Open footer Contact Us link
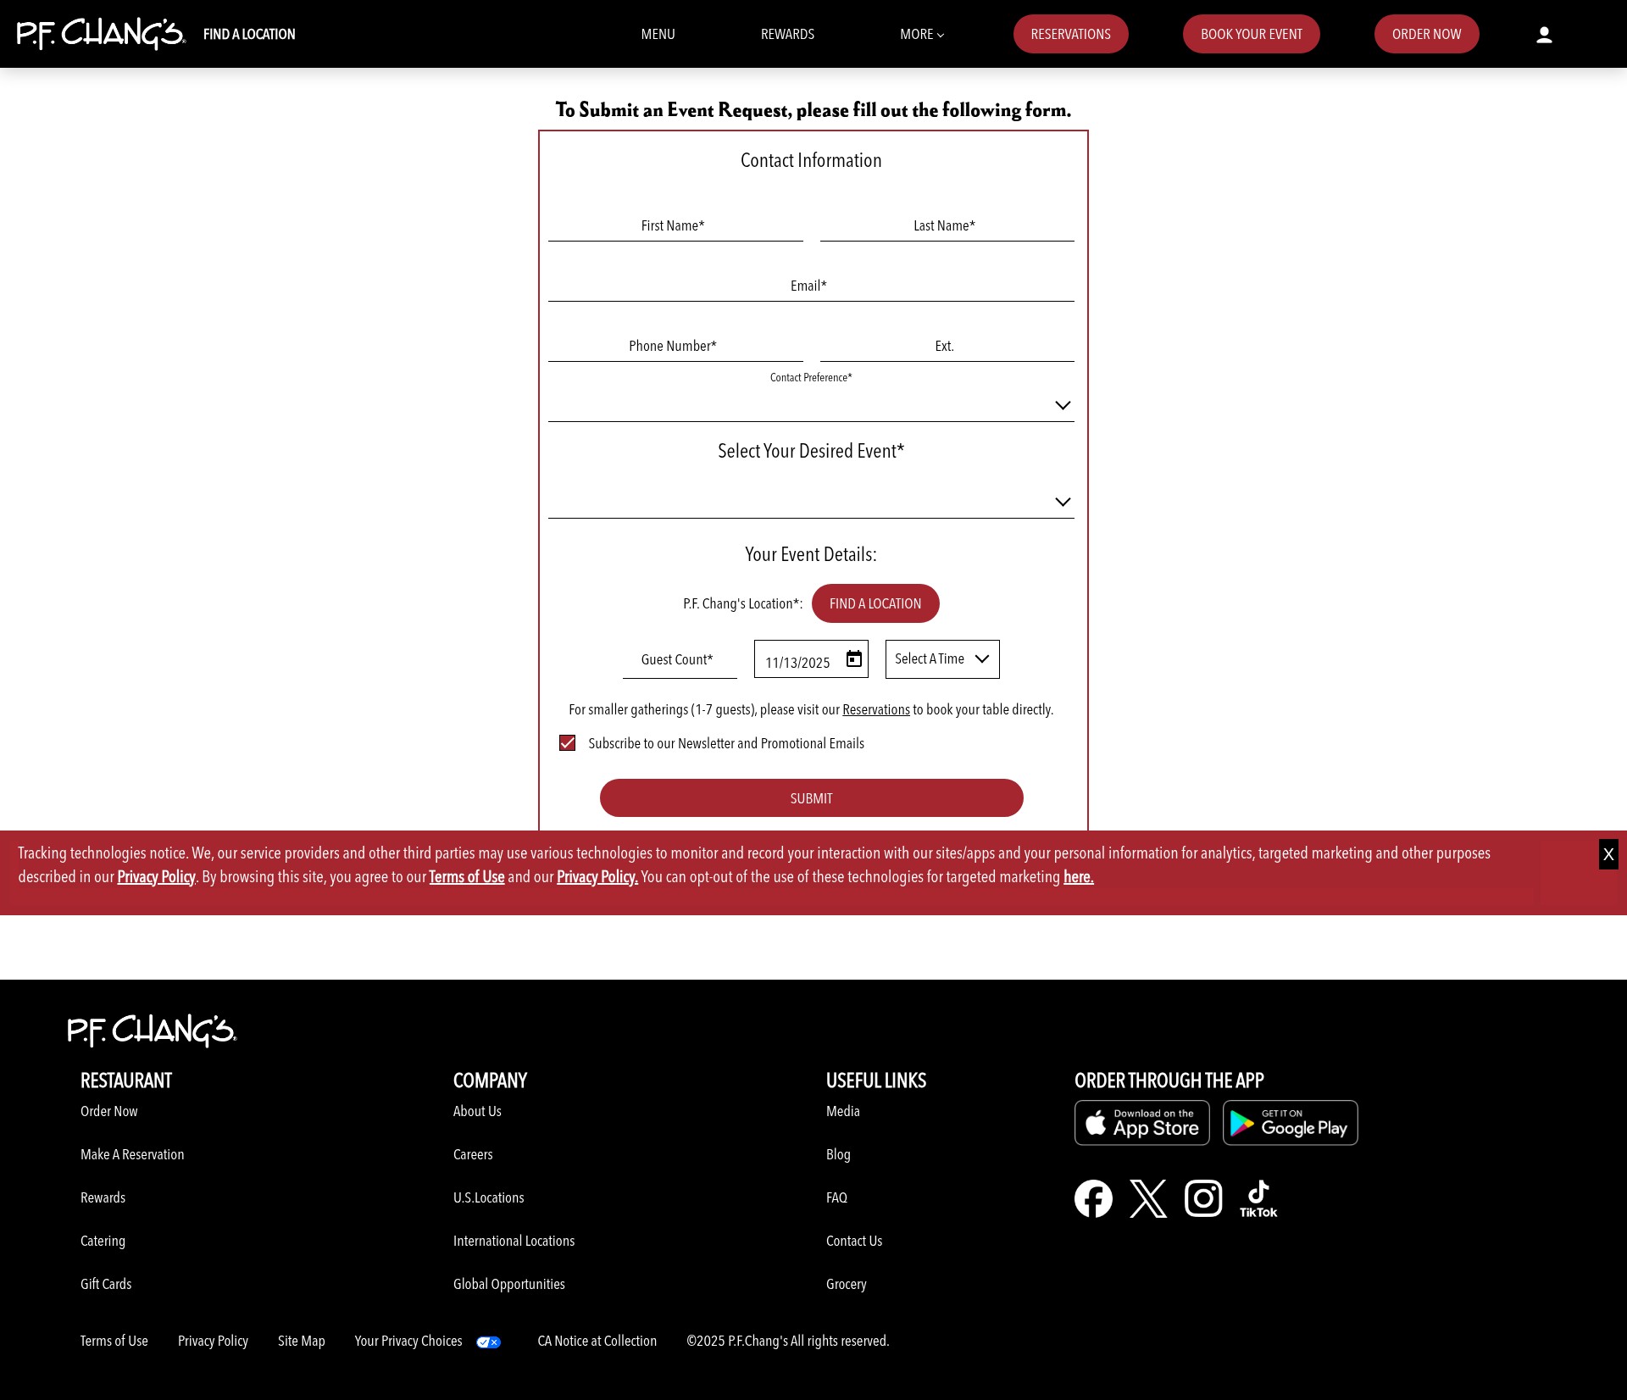Viewport: 1627px width, 1400px height. tap(854, 1241)
